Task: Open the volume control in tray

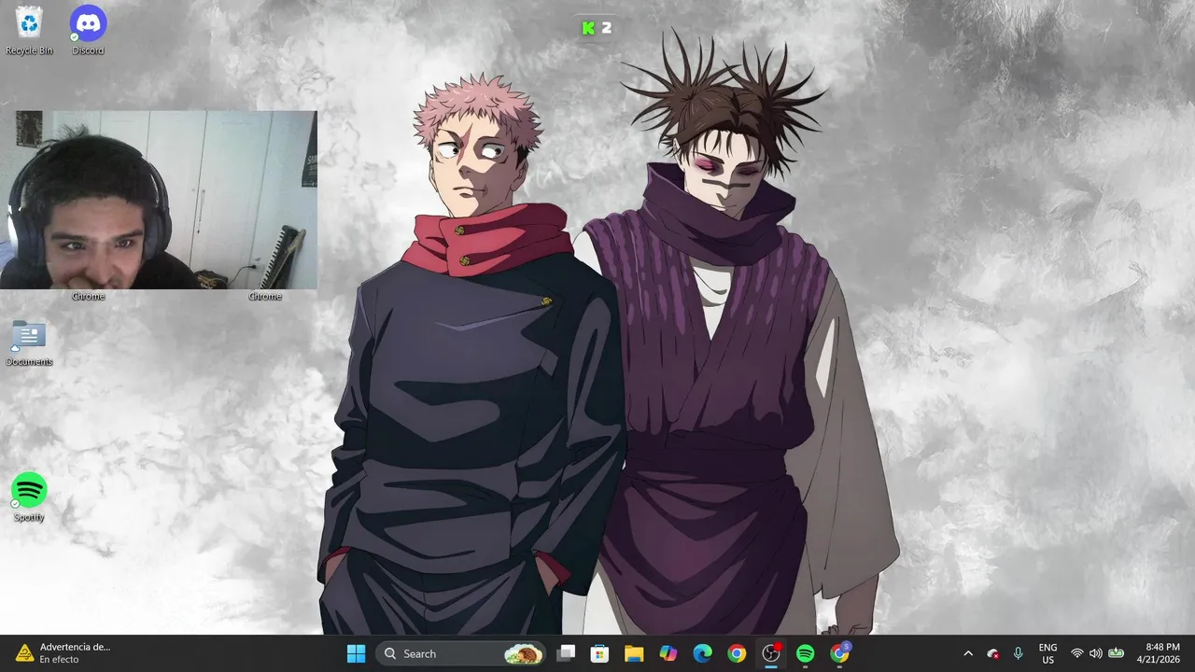Action: click(x=1096, y=653)
